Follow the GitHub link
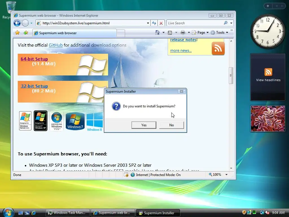 [56, 45]
